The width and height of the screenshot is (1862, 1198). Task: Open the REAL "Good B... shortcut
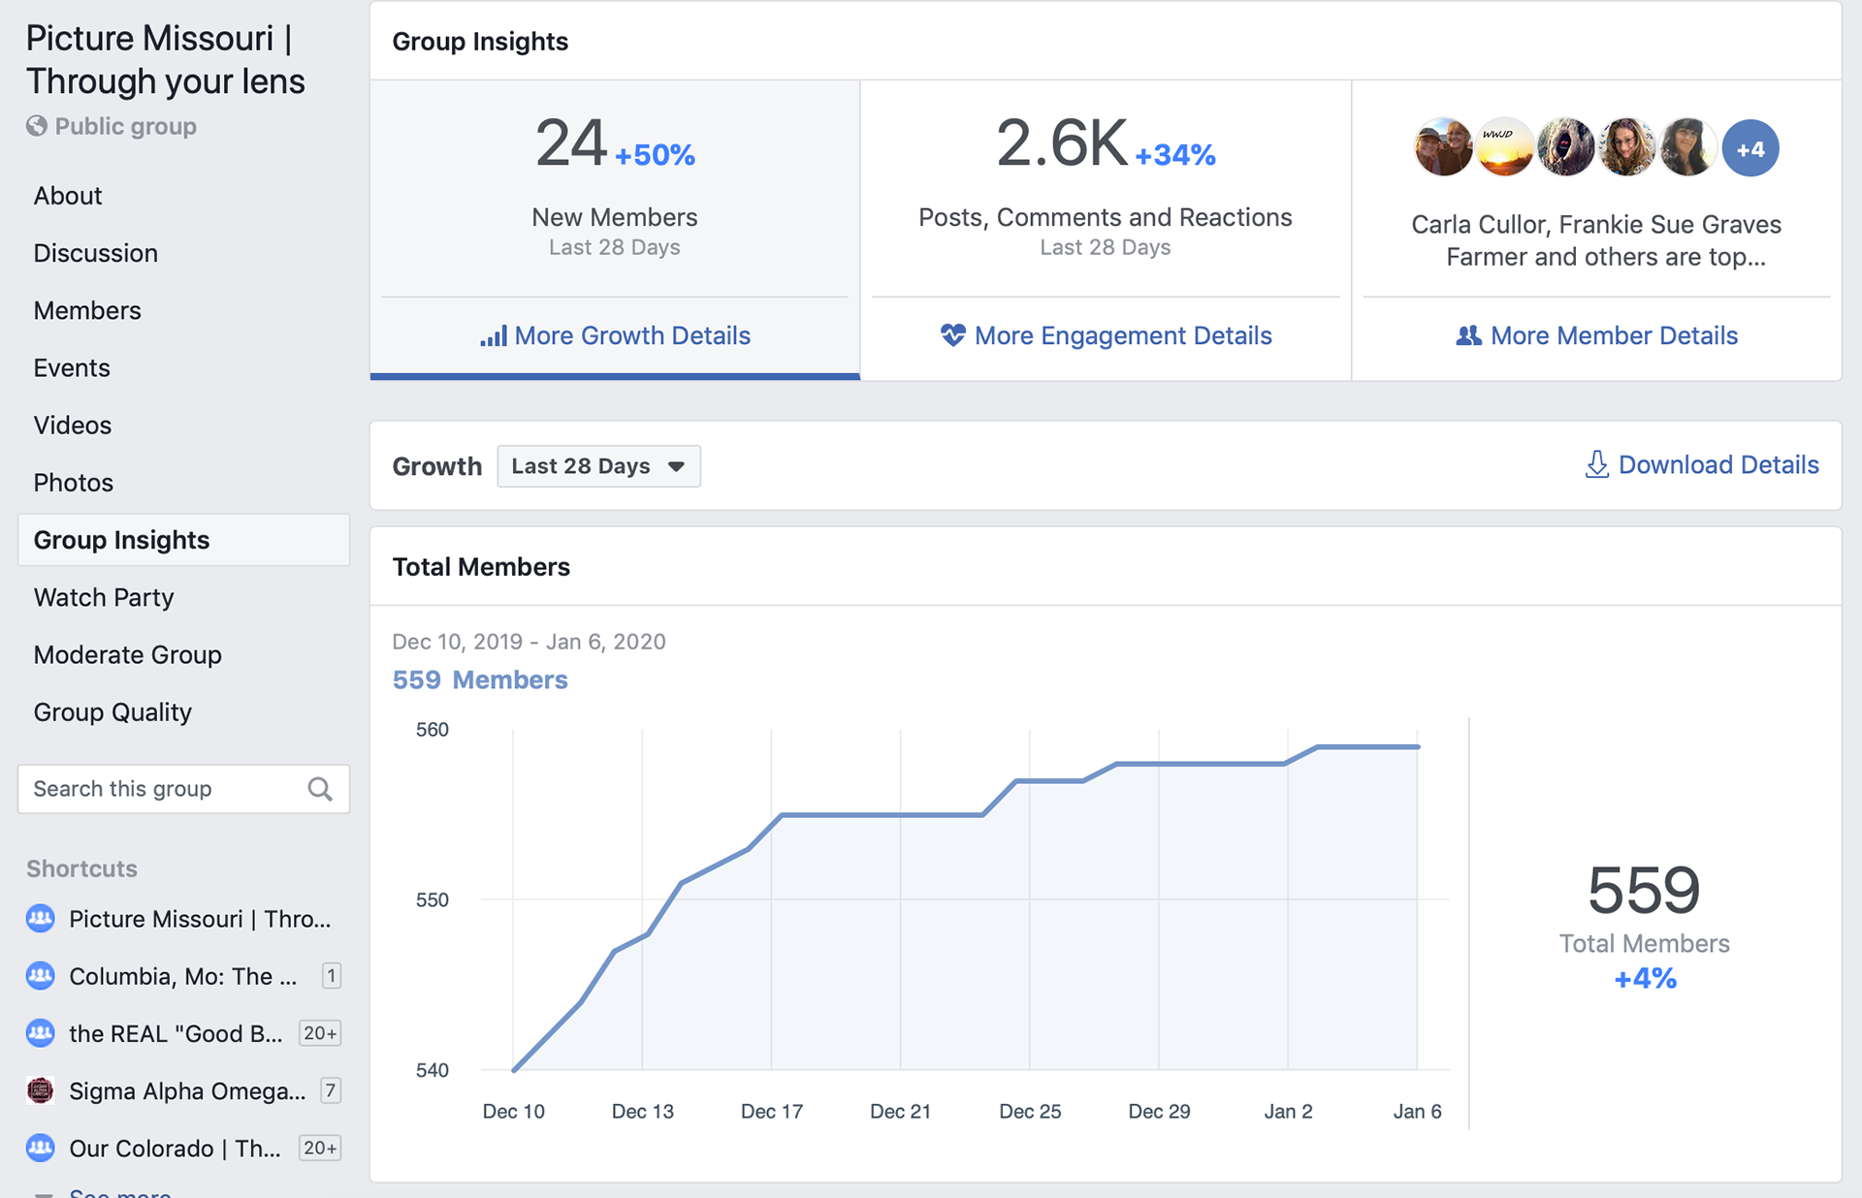[x=176, y=1033]
